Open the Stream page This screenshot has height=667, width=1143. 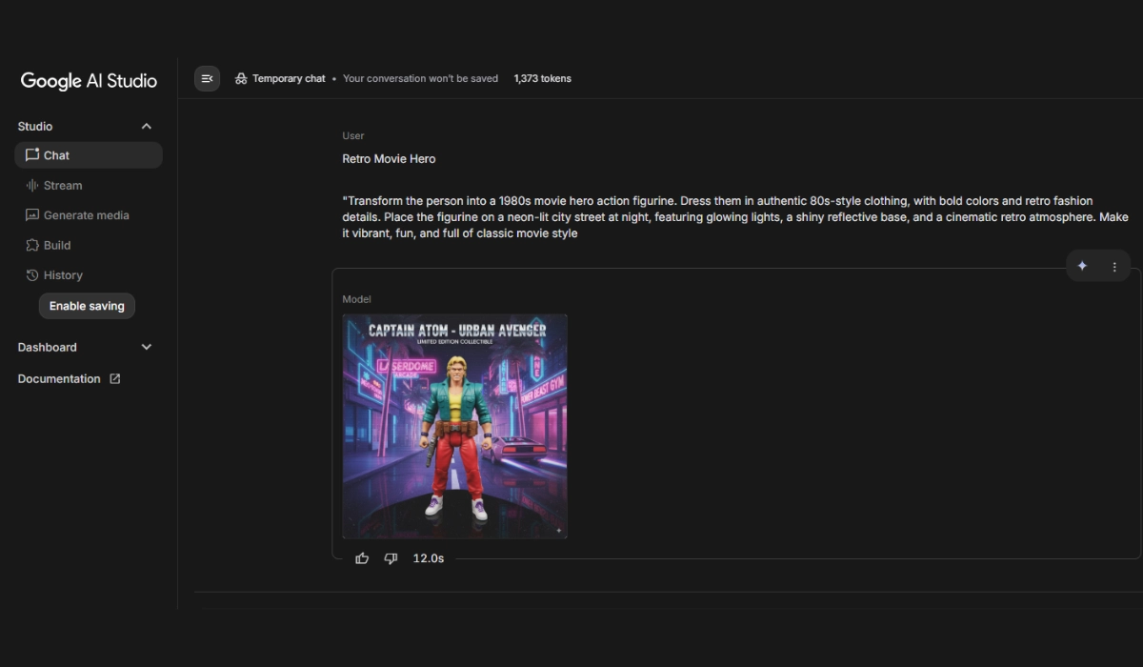pyautogui.click(x=63, y=186)
